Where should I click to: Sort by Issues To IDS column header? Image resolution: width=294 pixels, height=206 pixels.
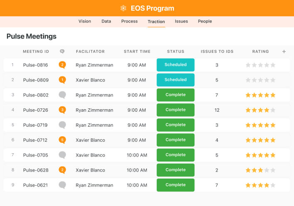(x=217, y=51)
